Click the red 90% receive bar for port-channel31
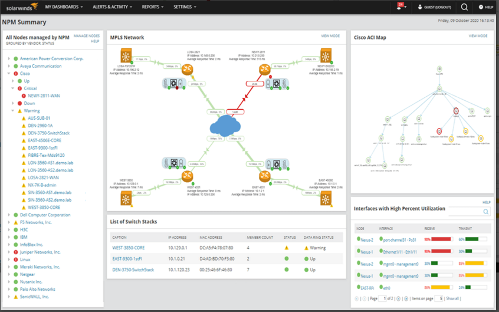The width and height of the screenshot is (499, 312). coord(441,239)
